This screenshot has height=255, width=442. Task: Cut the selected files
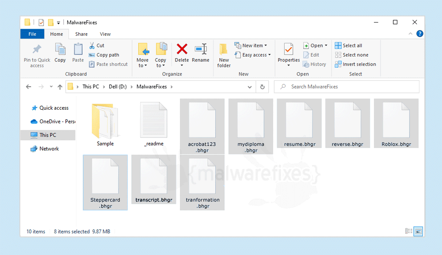[97, 46]
